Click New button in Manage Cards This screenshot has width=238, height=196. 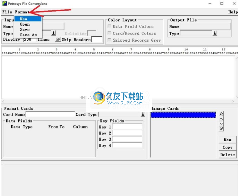tap(228, 140)
